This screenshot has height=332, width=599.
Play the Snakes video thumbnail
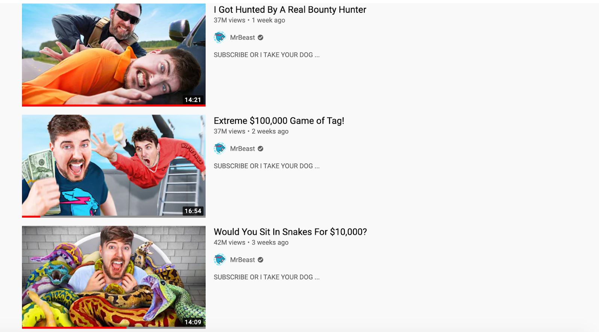click(114, 277)
